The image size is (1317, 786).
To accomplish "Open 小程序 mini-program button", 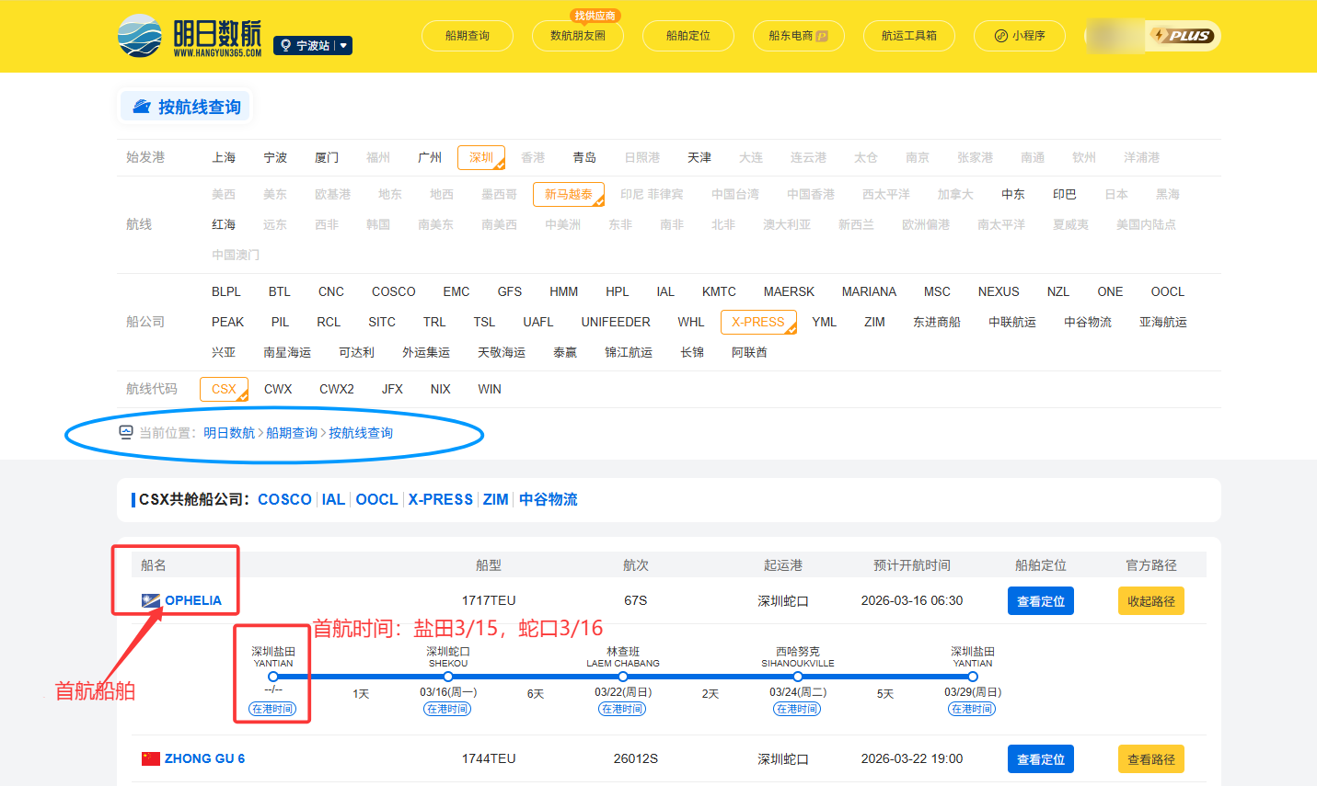I will (x=1019, y=36).
